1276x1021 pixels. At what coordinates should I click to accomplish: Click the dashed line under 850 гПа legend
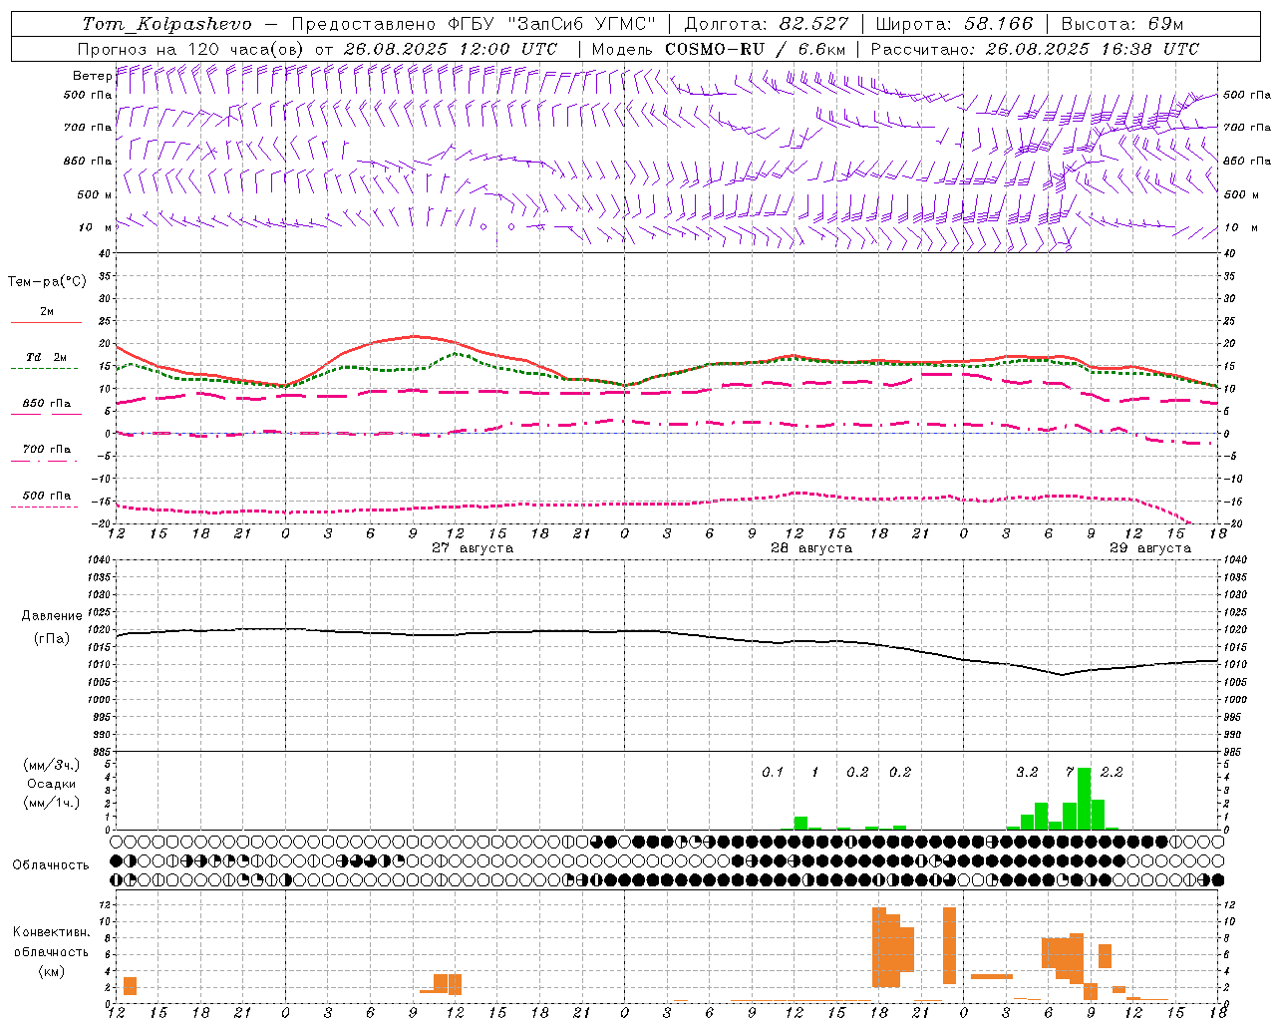(46, 415)
